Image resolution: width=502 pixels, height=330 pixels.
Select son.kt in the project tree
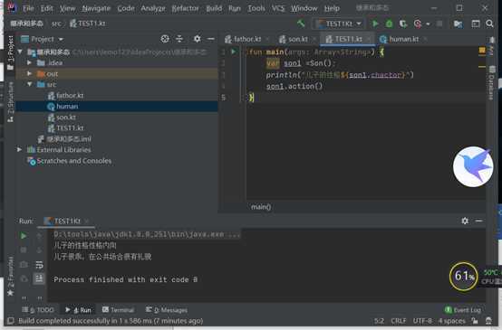65,118
